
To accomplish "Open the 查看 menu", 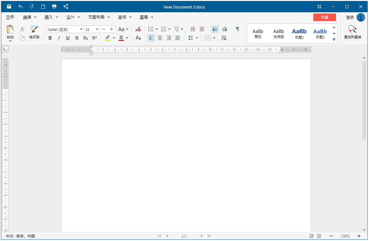I will coord(146,17).
